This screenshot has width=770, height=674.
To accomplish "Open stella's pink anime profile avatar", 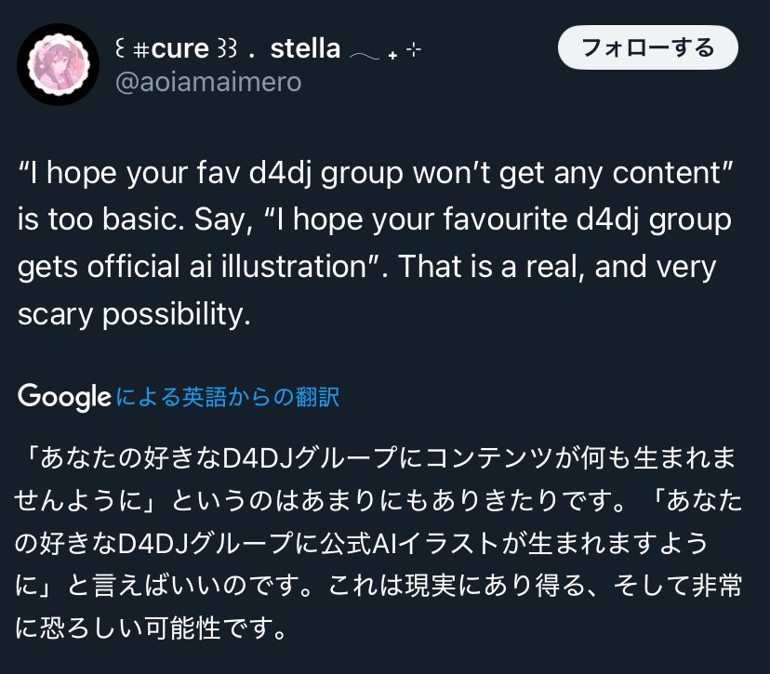I will 58,64.
